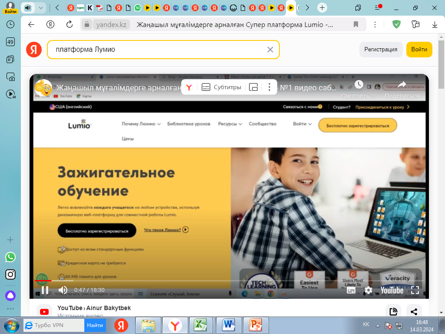
Task: View site connection lock info
Action: click(x=87, y=25)
